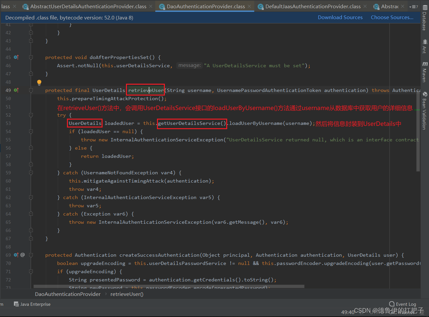Click 'return loadedUser;' on line 57
Viewport: 429px width, 317px height.
tap(107, 156)
